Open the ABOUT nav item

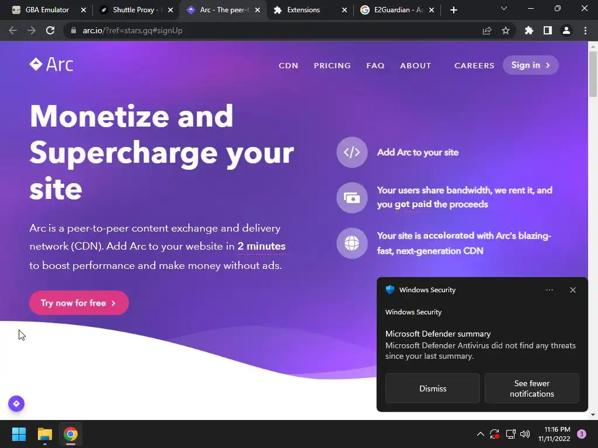click(415, 65)
